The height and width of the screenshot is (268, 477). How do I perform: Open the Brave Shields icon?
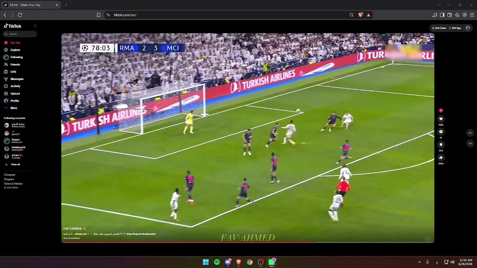pyautogui.click(x=360, y=15)
